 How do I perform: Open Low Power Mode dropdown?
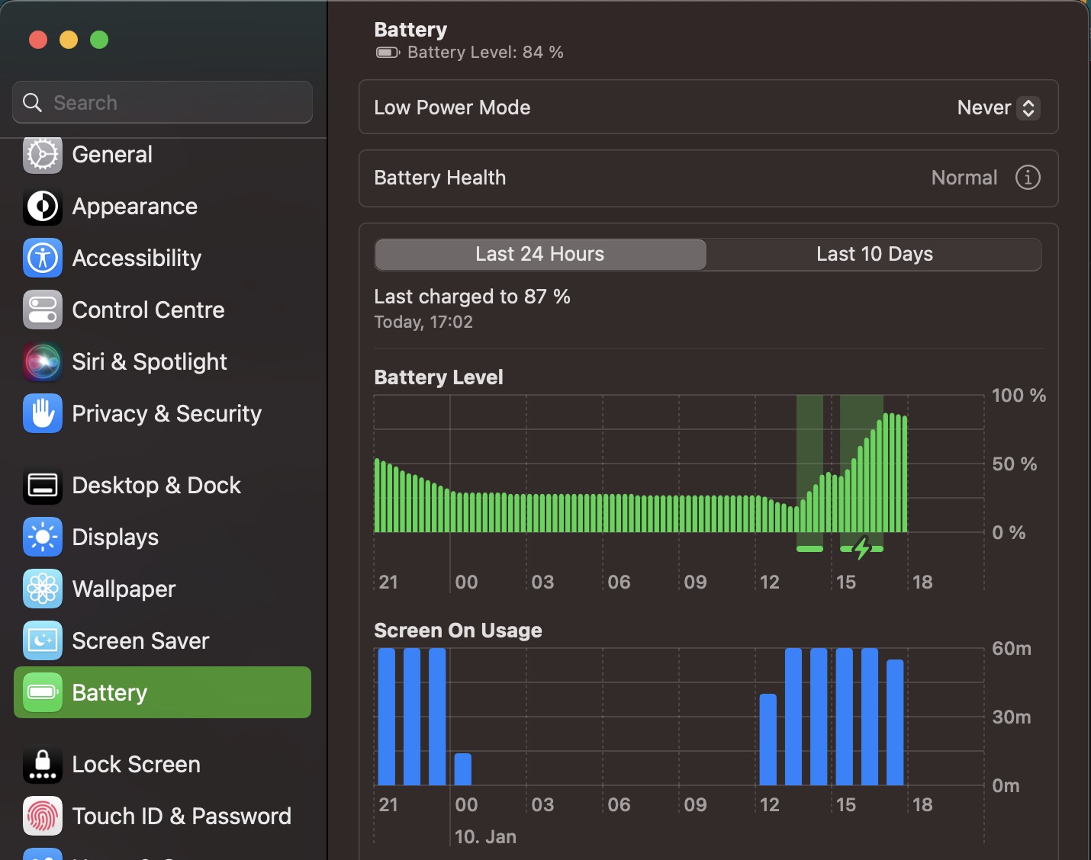tap(998, 108)
